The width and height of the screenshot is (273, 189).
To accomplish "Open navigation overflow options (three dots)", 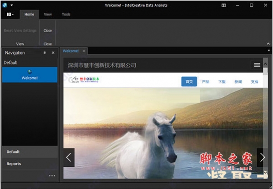I will 52,176.
